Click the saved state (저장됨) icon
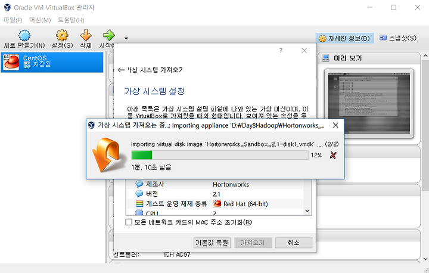The height and width of the screenshot is (273, 429). tap(27, 65)
